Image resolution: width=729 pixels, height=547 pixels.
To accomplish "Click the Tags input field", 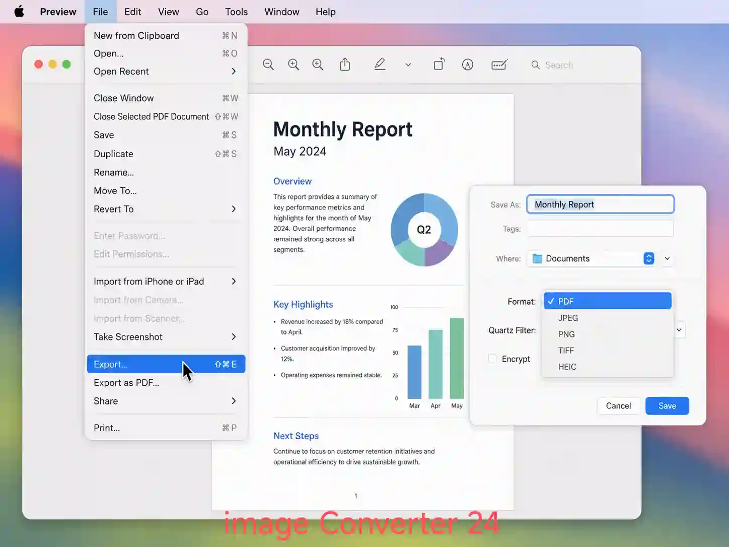I will pyautogui.click(x=600, y=229).
